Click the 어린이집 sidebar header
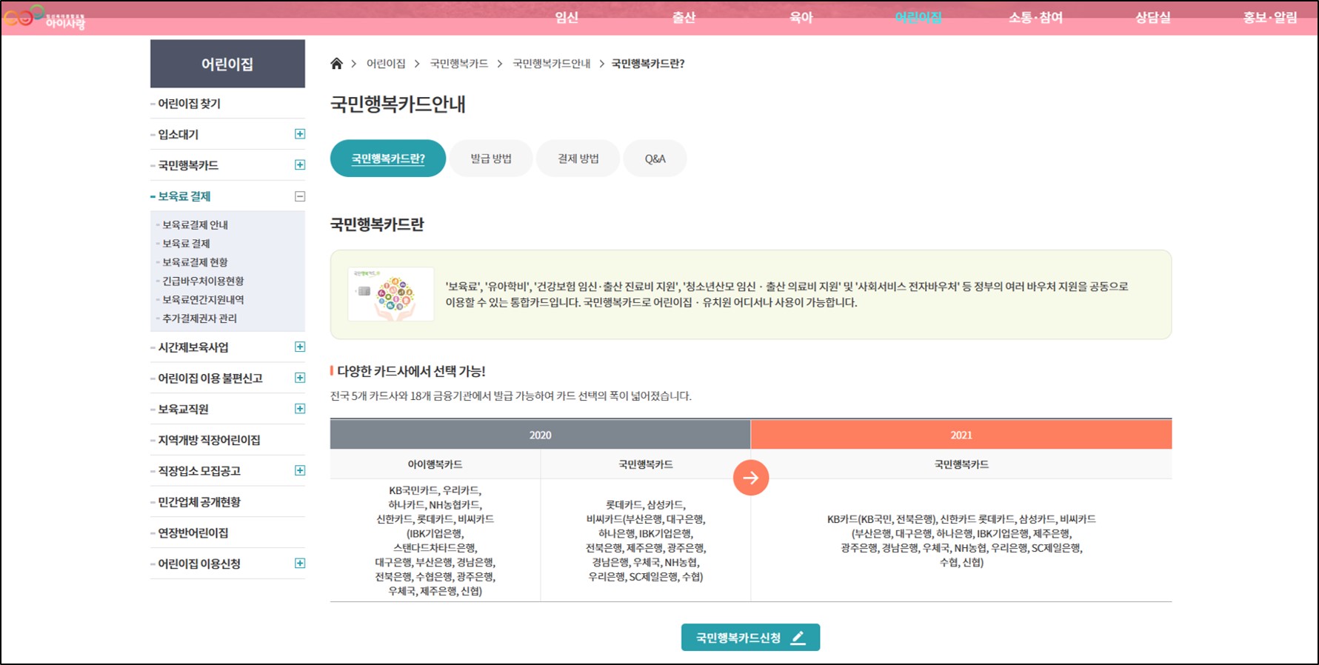The height and width of the screenshot is (665, 1319). [x=227, y=64]
